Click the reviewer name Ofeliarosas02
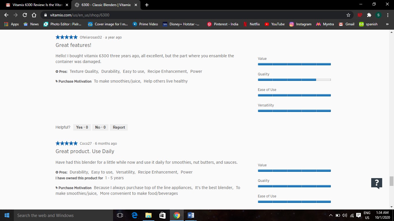 tap(91, 37)
